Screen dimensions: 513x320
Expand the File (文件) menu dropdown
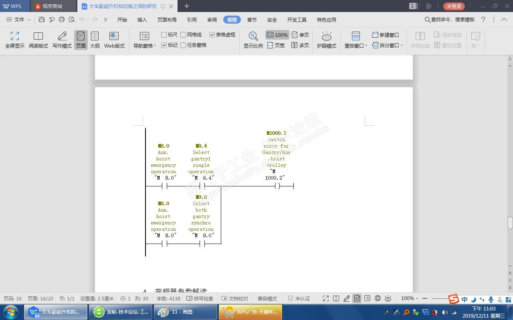pos(19,20)
